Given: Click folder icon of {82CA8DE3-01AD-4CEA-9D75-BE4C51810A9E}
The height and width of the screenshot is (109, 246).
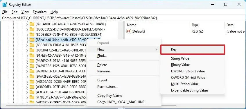Looking at the screenshot, I should click(32, 24).
